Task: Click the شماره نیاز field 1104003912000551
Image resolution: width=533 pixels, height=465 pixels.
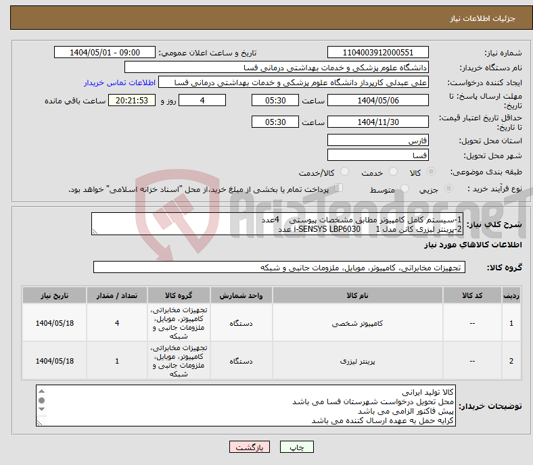Action: (377, 52)
